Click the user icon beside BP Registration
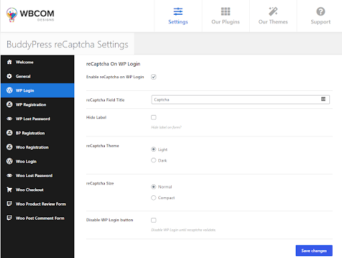342x258 pixels. (x=9, y=133)
